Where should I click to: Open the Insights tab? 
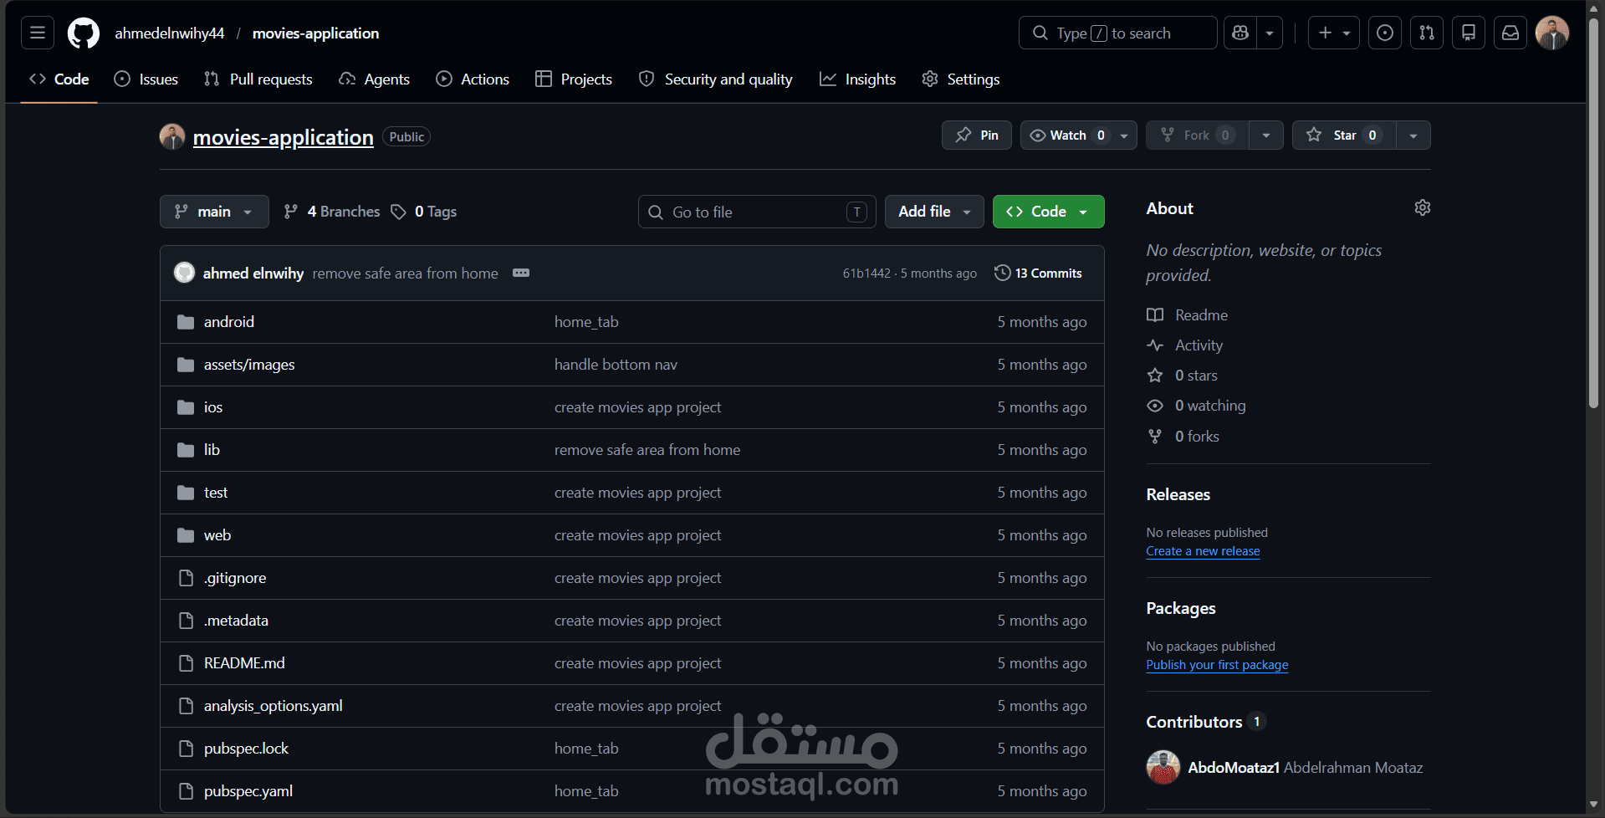pos(858,79)
